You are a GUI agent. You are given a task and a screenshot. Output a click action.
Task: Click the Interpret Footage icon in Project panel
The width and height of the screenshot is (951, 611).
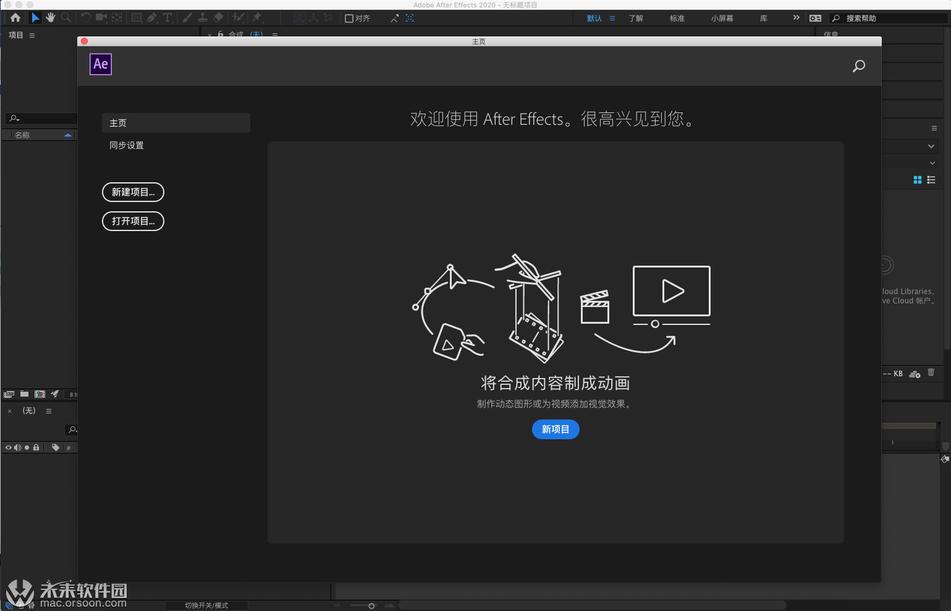coord(9,394)
